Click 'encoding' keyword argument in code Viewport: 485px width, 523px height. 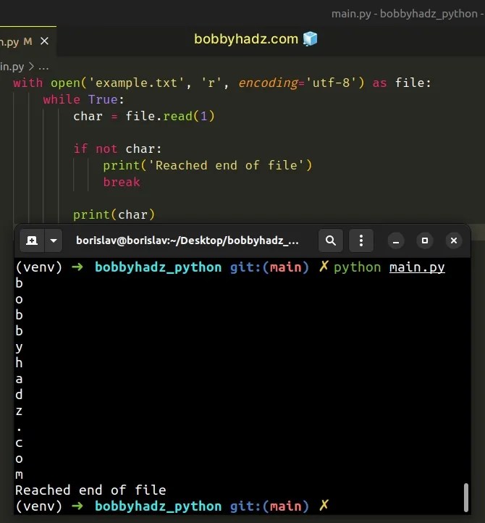(268, 83)
